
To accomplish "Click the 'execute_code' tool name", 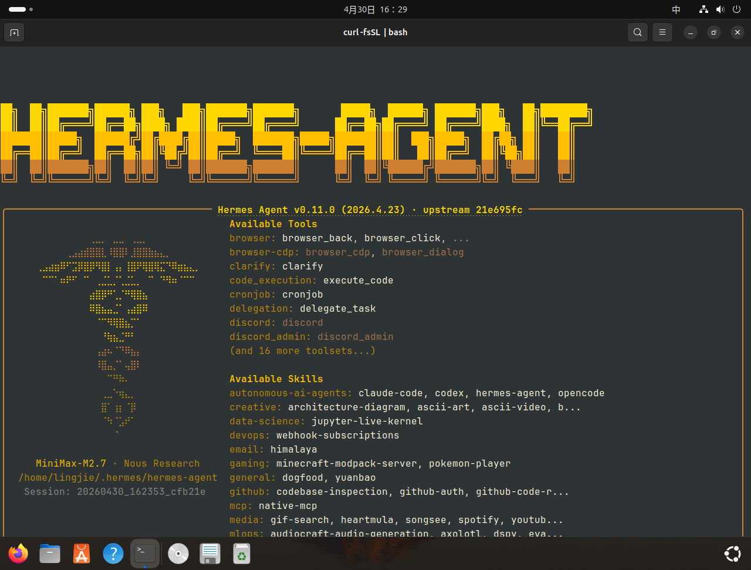I will (358, 280).
